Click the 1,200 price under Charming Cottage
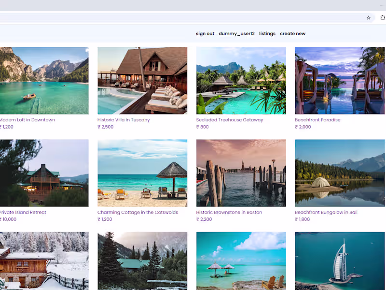 pos(105,219)
